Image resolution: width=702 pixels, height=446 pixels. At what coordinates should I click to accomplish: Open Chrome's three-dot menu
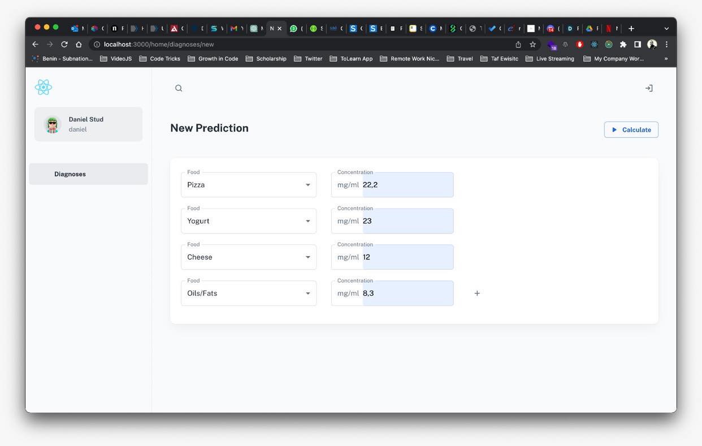coord(666,44)
